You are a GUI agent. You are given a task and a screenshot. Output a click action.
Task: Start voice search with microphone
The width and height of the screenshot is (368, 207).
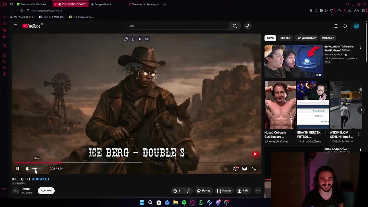(248, 26)
